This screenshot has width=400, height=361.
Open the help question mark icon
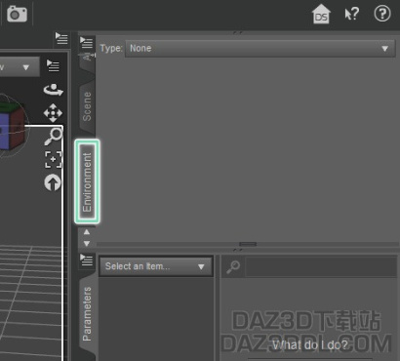pyautogui.click(x=382, y=14)
